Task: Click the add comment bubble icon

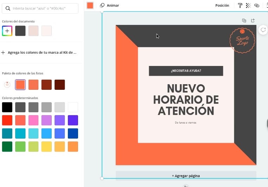Action: 263,30
